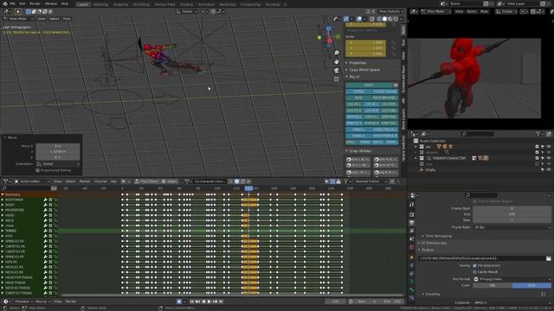Open Render properties tab icon
The width and height of the screenshot is (554, 311).
tap(412, 214)
